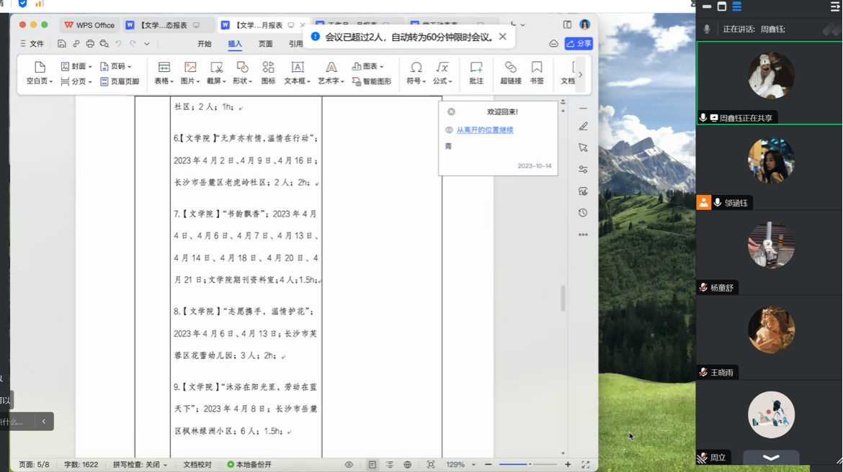This screenshot has width=843, height=472.
Task: Open the 页面 ribbon tab
Action: click(265, 44)
